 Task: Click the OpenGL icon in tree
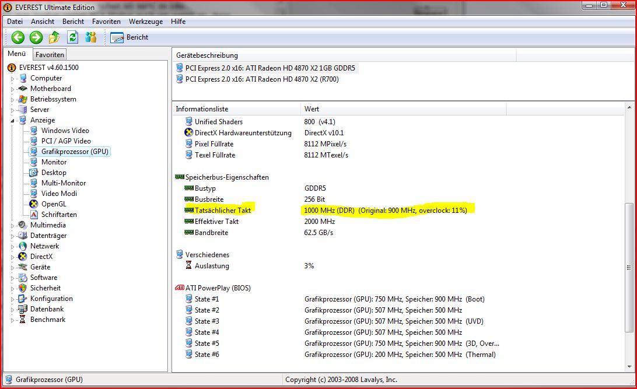tap(34, 204)
